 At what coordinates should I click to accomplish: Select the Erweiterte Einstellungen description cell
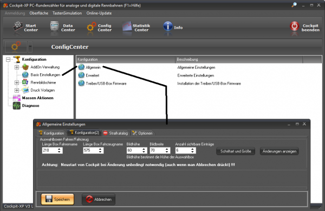pyautogui.click(x=196, y=75)
